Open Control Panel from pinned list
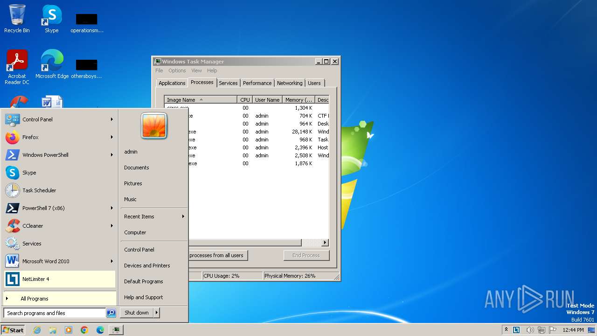597x336 pixels. tap(60, 119)
